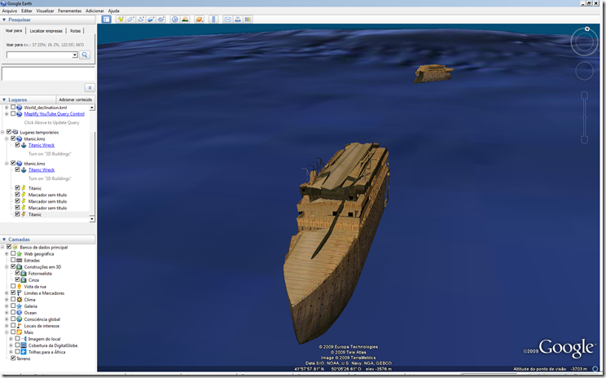The width and height of the screenshot is (606, 378).
Task: Open the Arquivo menu
Action: click(10, 11)
